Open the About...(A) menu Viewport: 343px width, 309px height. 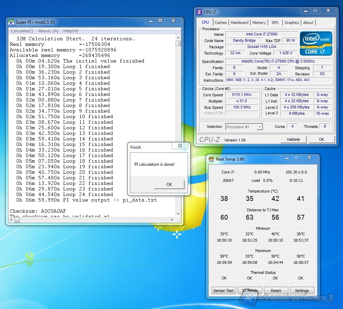coord(48,31)
